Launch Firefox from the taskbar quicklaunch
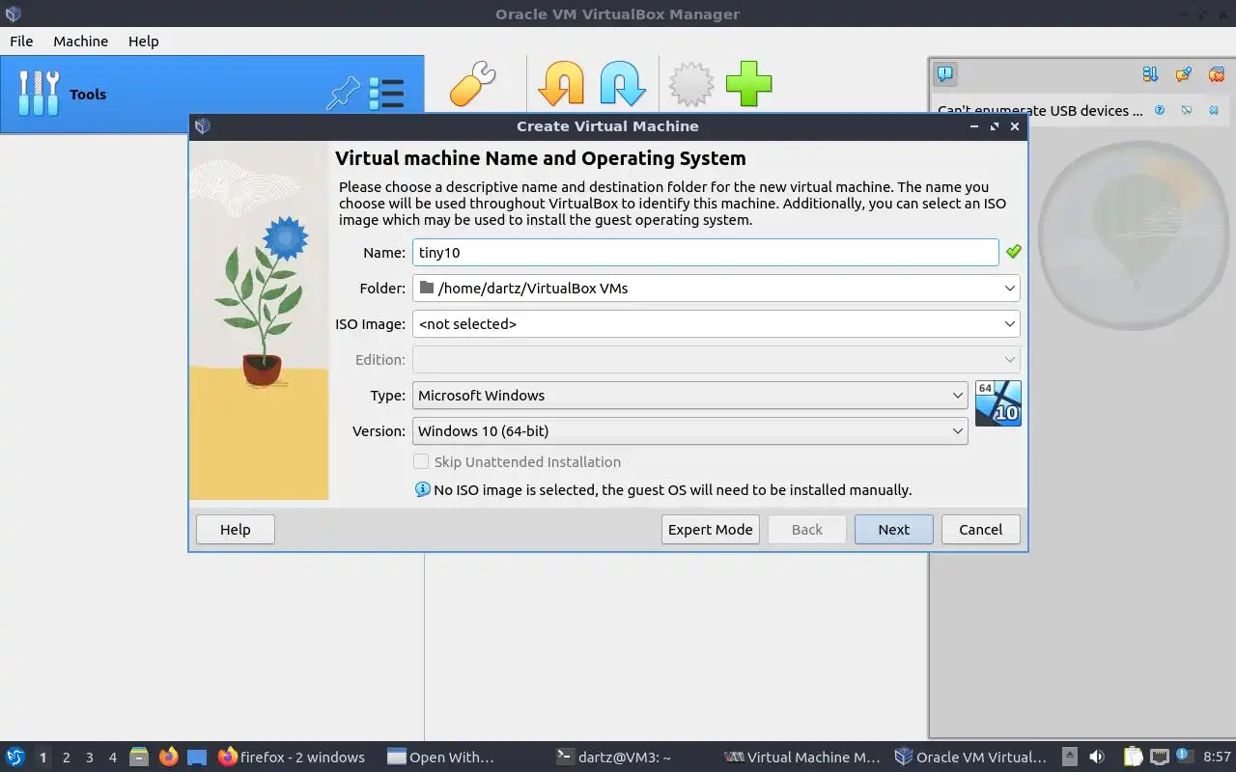This screenshot has height=772, width=1236. (168, 757)
